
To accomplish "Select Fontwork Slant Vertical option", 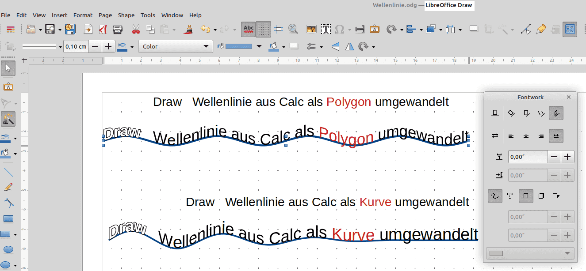I will pyautogui.click(x=556, y=113).
